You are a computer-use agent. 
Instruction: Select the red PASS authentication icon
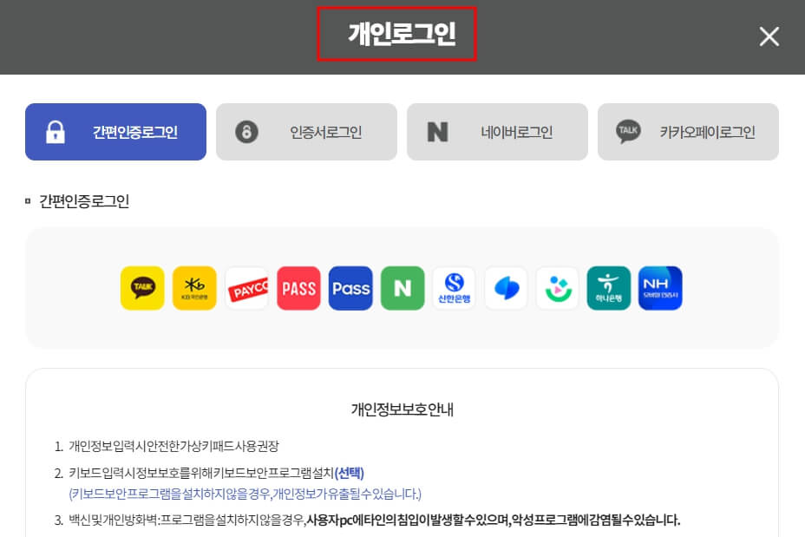[x=298, y=287]
